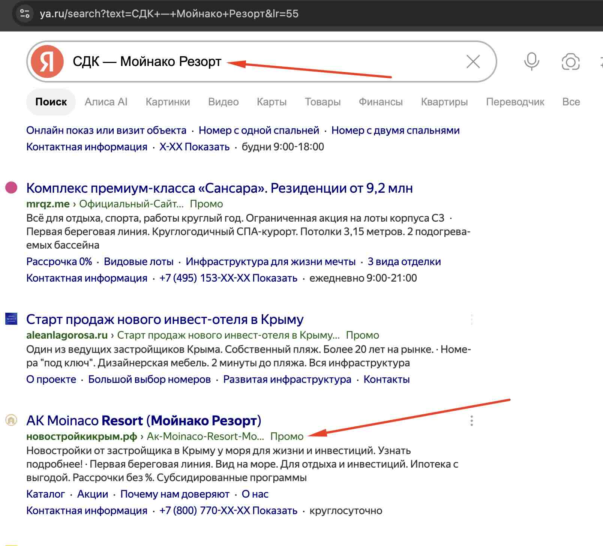This screenshot has height=546, width=603.
Task: Click the pink Сансара result favicon
Action: 11,187
